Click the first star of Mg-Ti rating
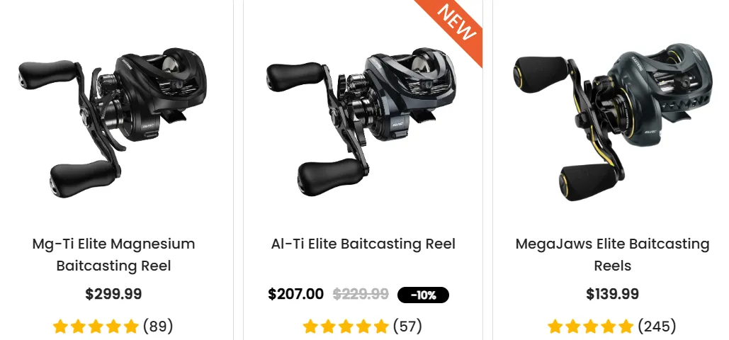This screenshot has height=340, width=729. [60, 327]
